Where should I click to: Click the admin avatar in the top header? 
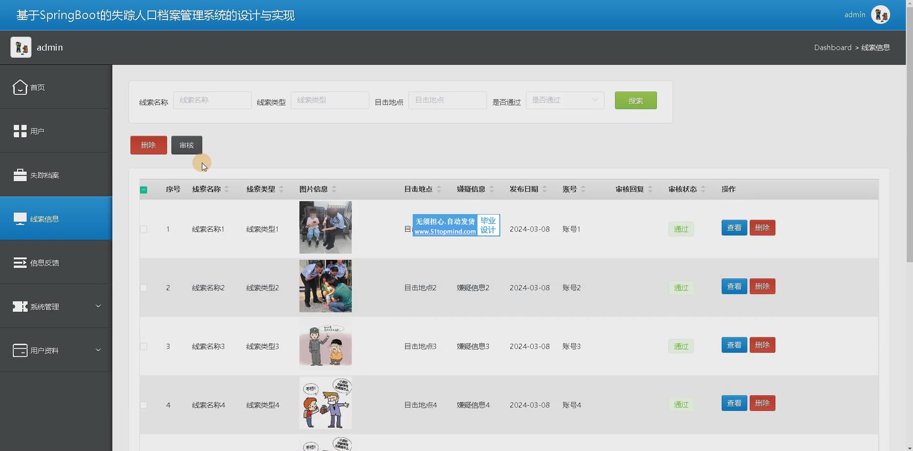(x=880, y=15)
